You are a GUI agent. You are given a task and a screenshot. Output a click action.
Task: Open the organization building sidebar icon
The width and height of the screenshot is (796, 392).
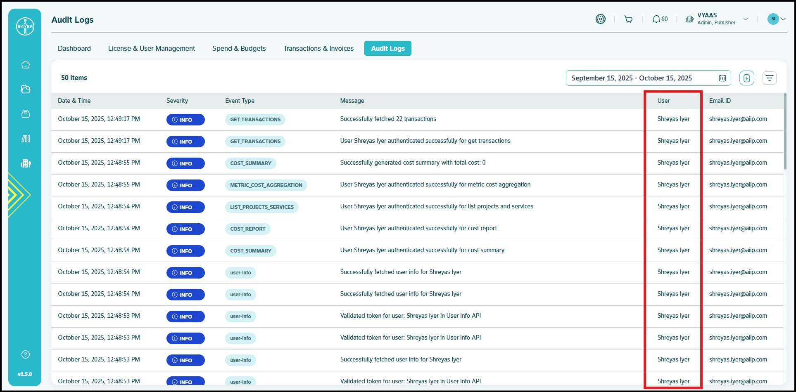[26, 163]
